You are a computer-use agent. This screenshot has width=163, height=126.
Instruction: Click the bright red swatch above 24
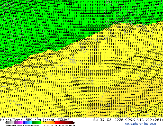(56, 123)
